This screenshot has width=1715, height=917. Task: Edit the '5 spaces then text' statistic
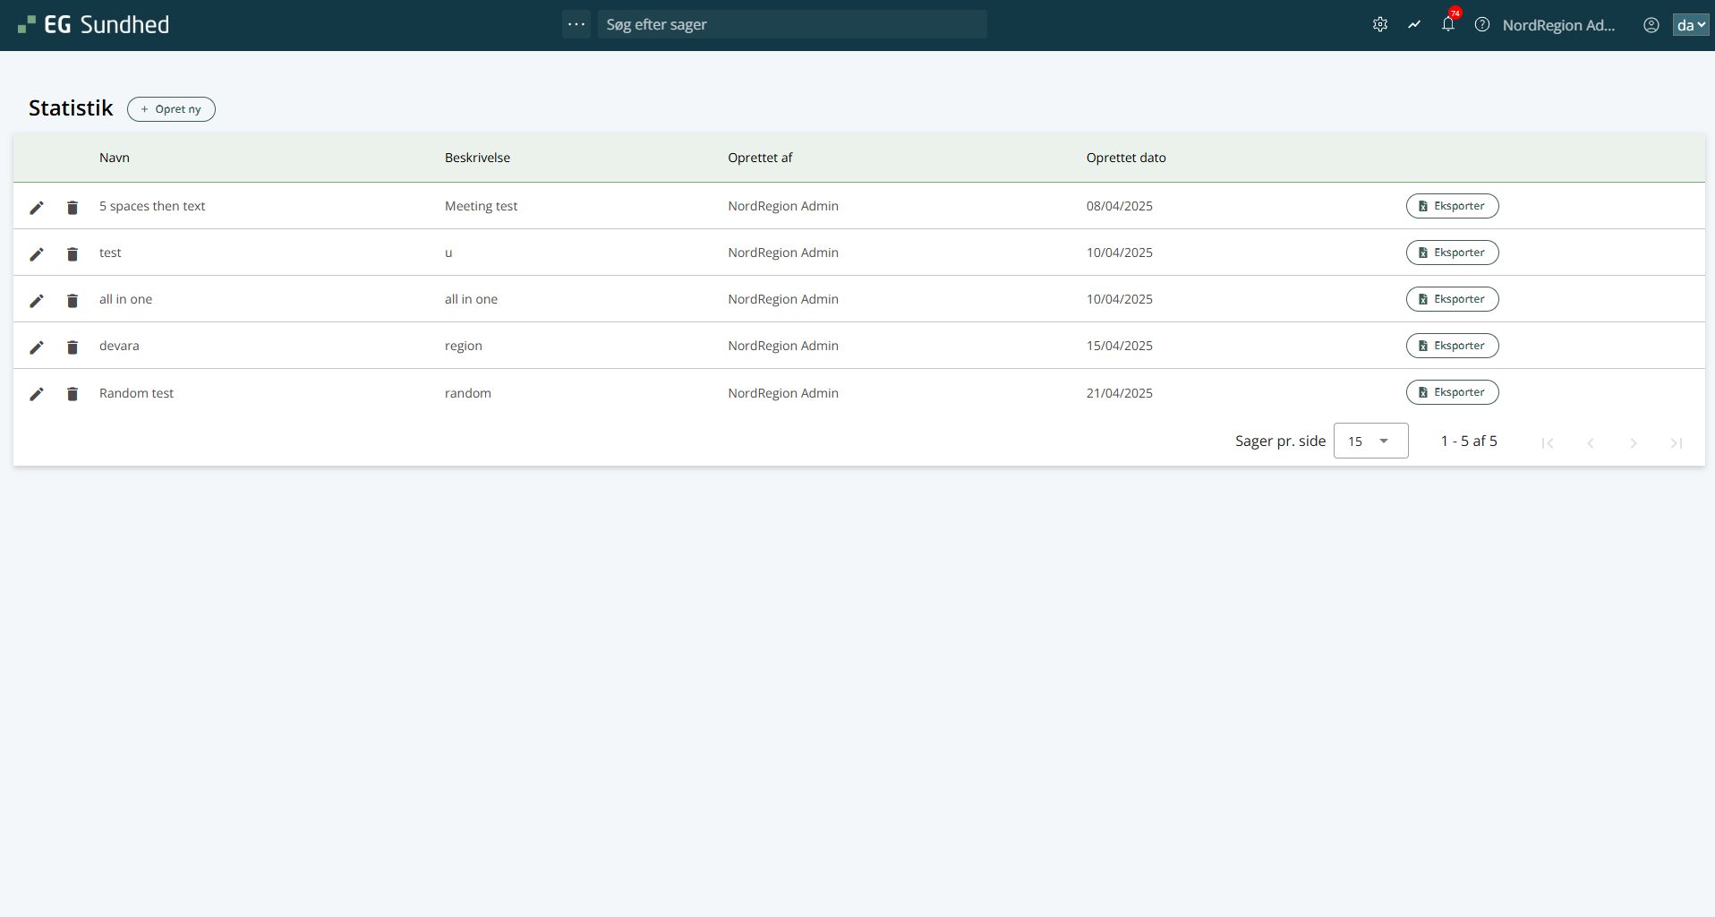(37, 208)
